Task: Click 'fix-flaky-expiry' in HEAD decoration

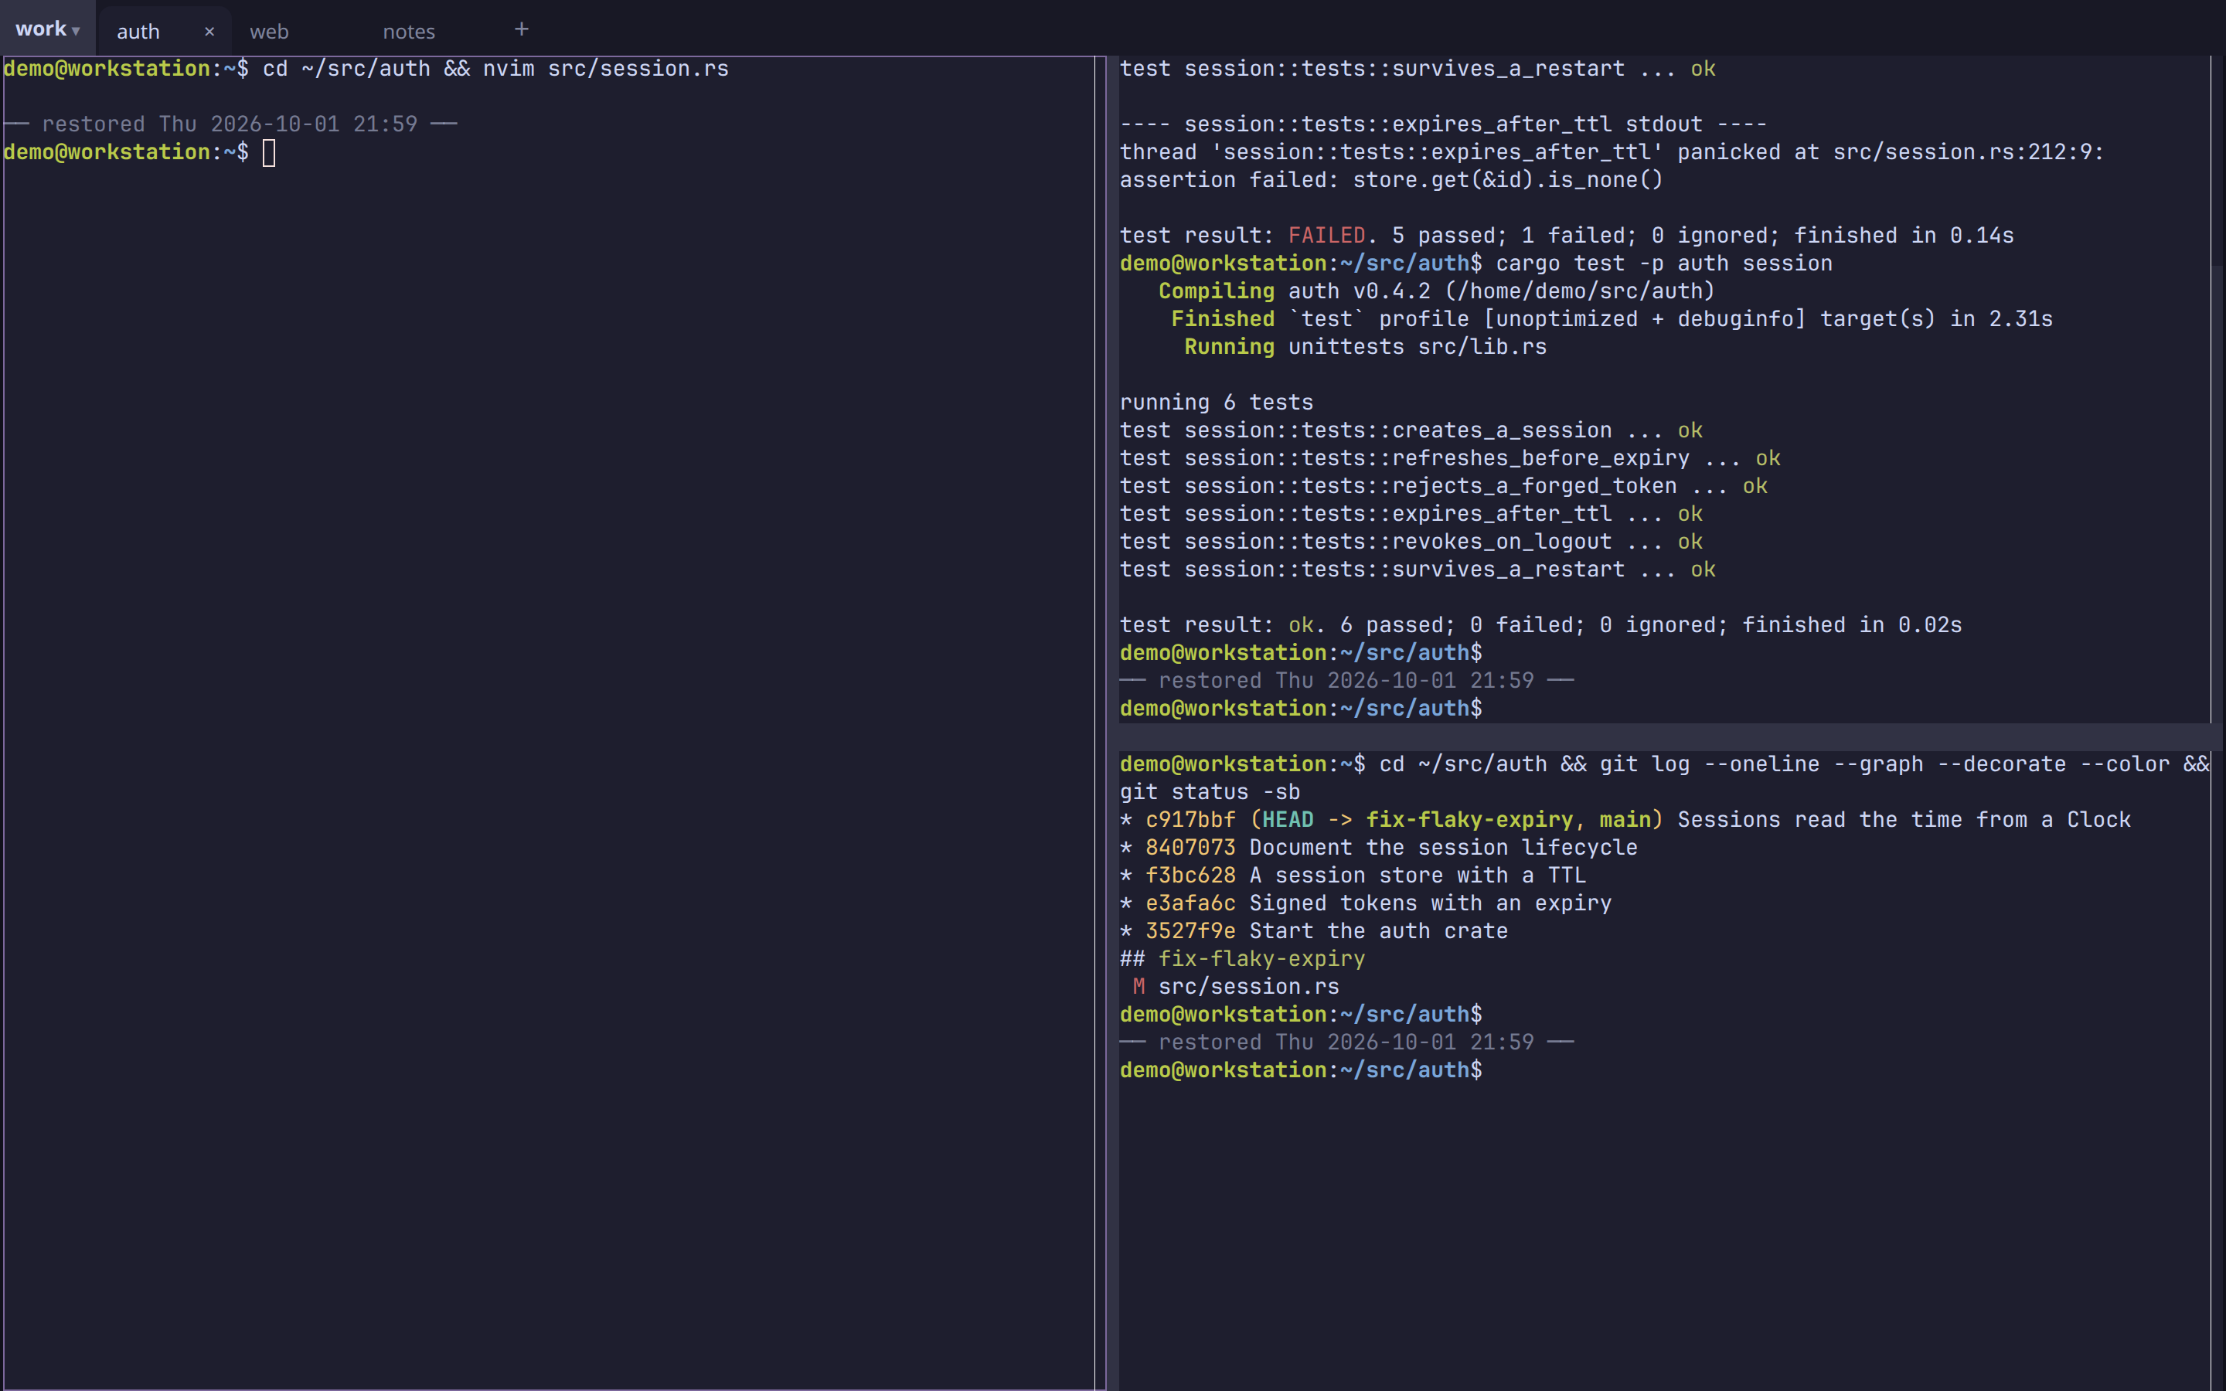Action: click(1469, 820)
